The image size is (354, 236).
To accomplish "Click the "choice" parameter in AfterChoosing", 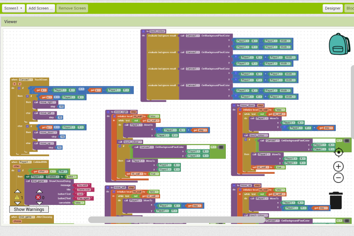I will tap(17, 221).
